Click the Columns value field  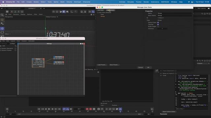point(162,29)
